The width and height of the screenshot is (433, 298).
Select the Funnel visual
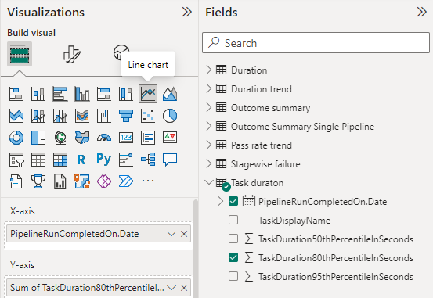pyautogui.click(x=126, y=116)
